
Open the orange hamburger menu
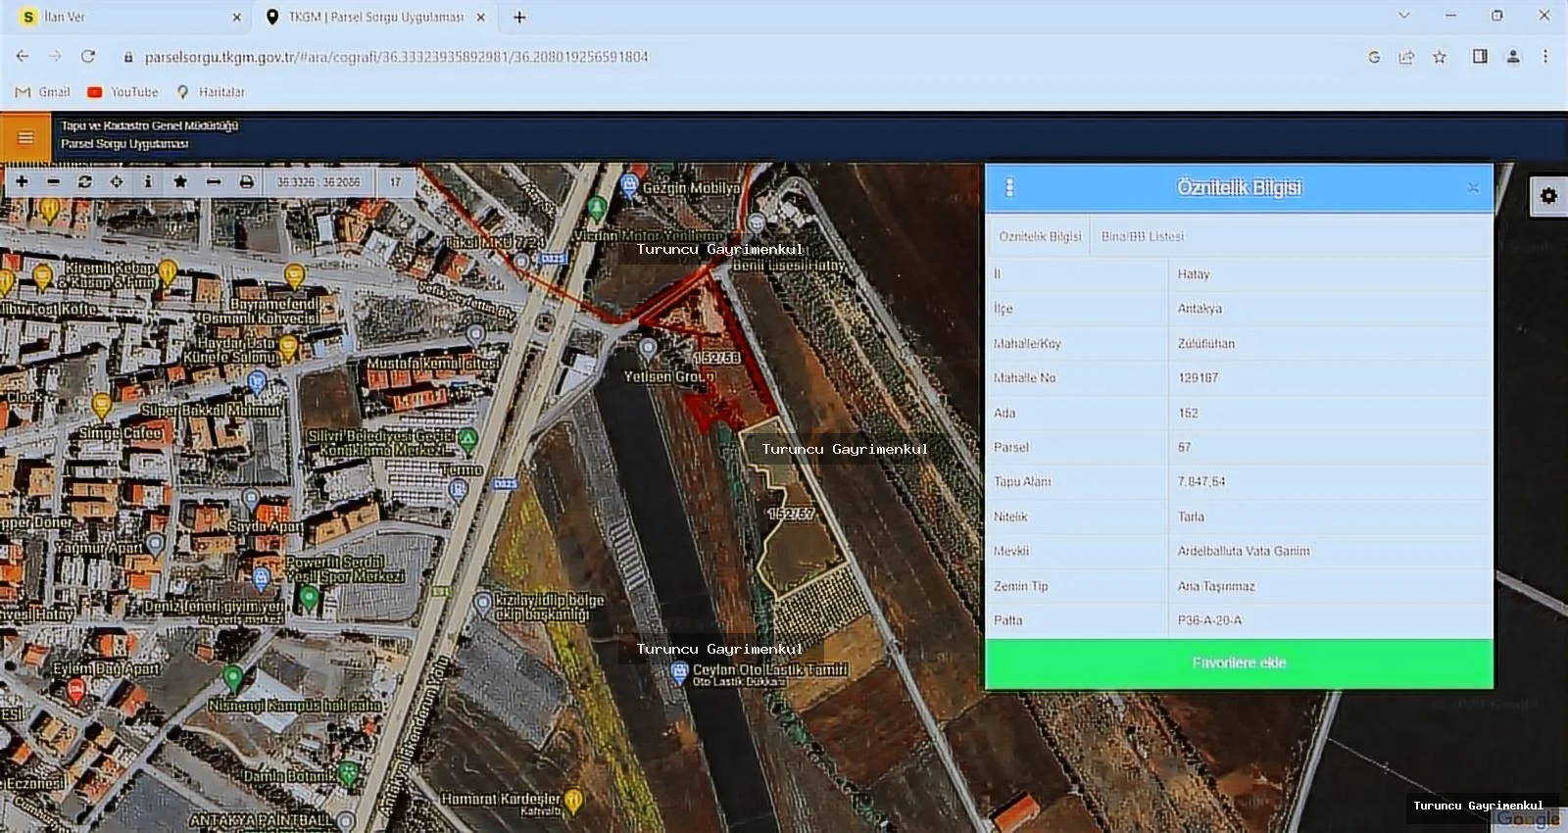(25, 138)
